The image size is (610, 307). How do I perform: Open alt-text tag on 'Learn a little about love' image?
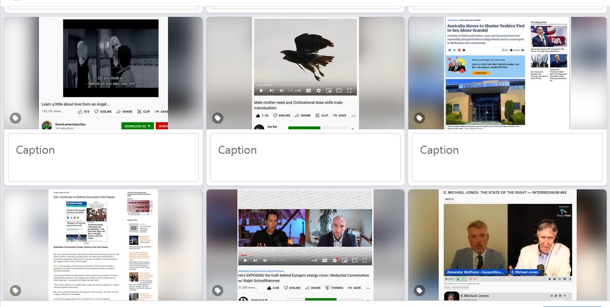(x=15, y=118)
